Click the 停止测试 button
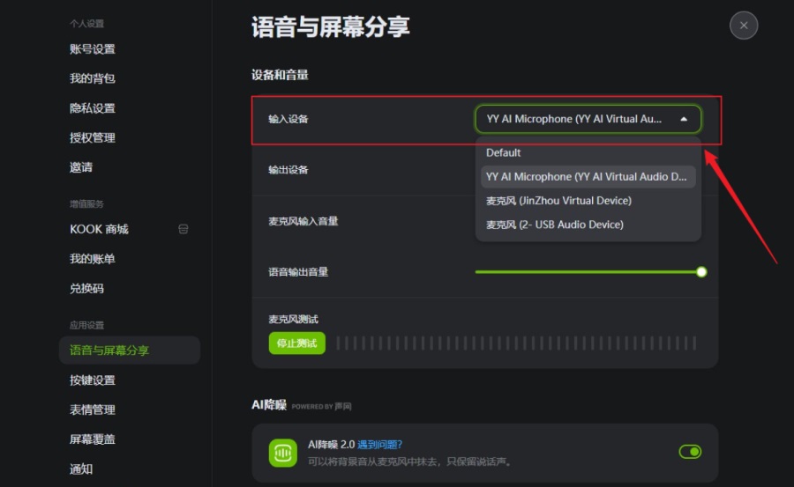794x487 pixels. [x=296, y=343]
